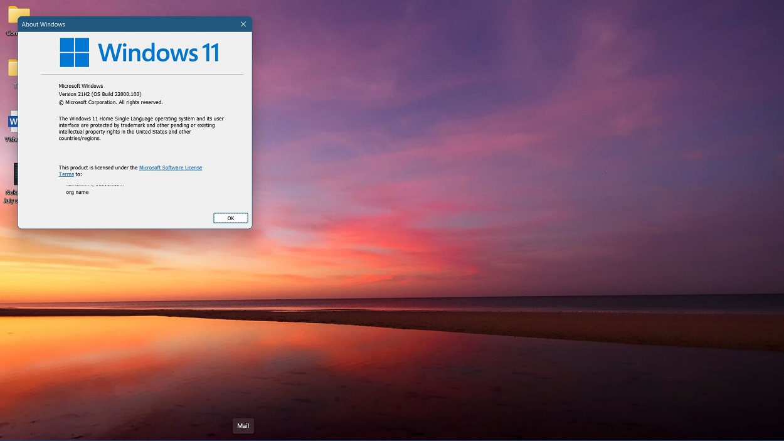Select the Version 21H2 build number text

point(100,94)
